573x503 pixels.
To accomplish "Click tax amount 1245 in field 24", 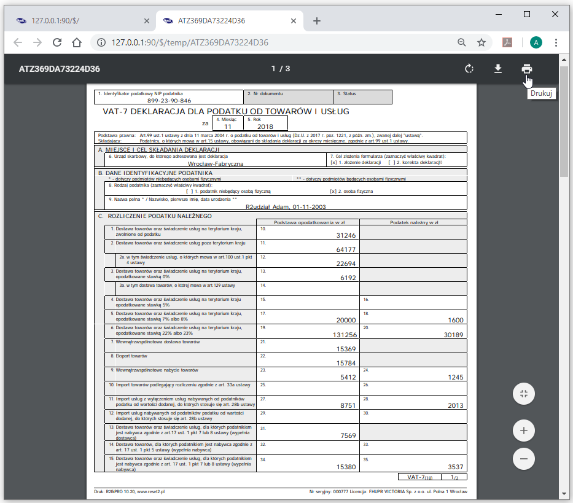I will click(x=456, y=377).
